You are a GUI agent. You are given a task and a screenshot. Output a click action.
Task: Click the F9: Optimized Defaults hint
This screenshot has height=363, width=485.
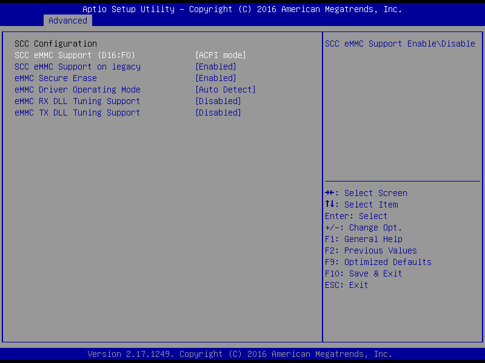pos(378,262)
